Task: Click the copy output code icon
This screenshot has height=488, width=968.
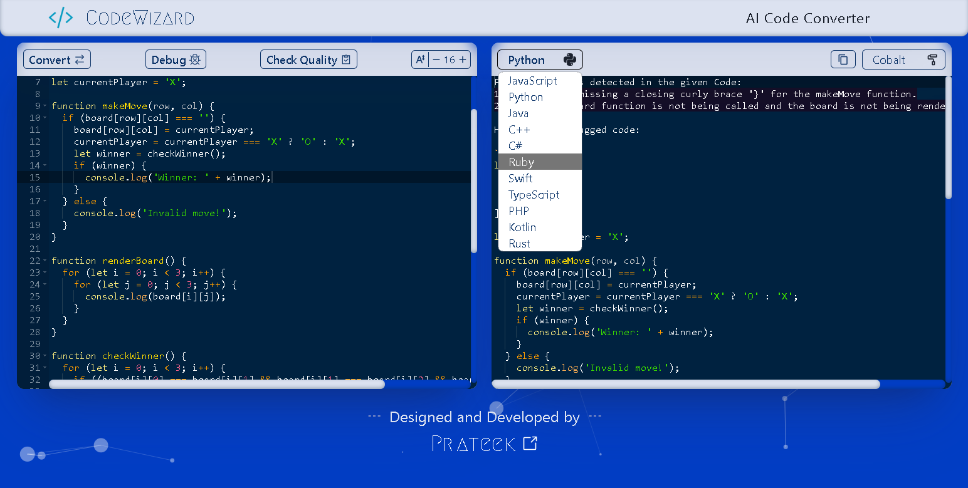Action: pyautogui.click(x=843, y=60)
